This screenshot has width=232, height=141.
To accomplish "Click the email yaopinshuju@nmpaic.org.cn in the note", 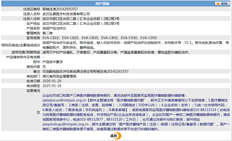I will coord(66,124).
